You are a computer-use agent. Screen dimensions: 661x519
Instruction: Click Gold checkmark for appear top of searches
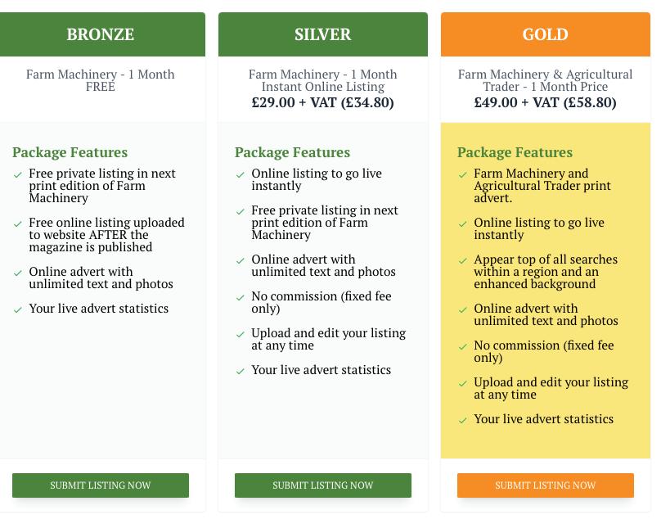(463, 260)
